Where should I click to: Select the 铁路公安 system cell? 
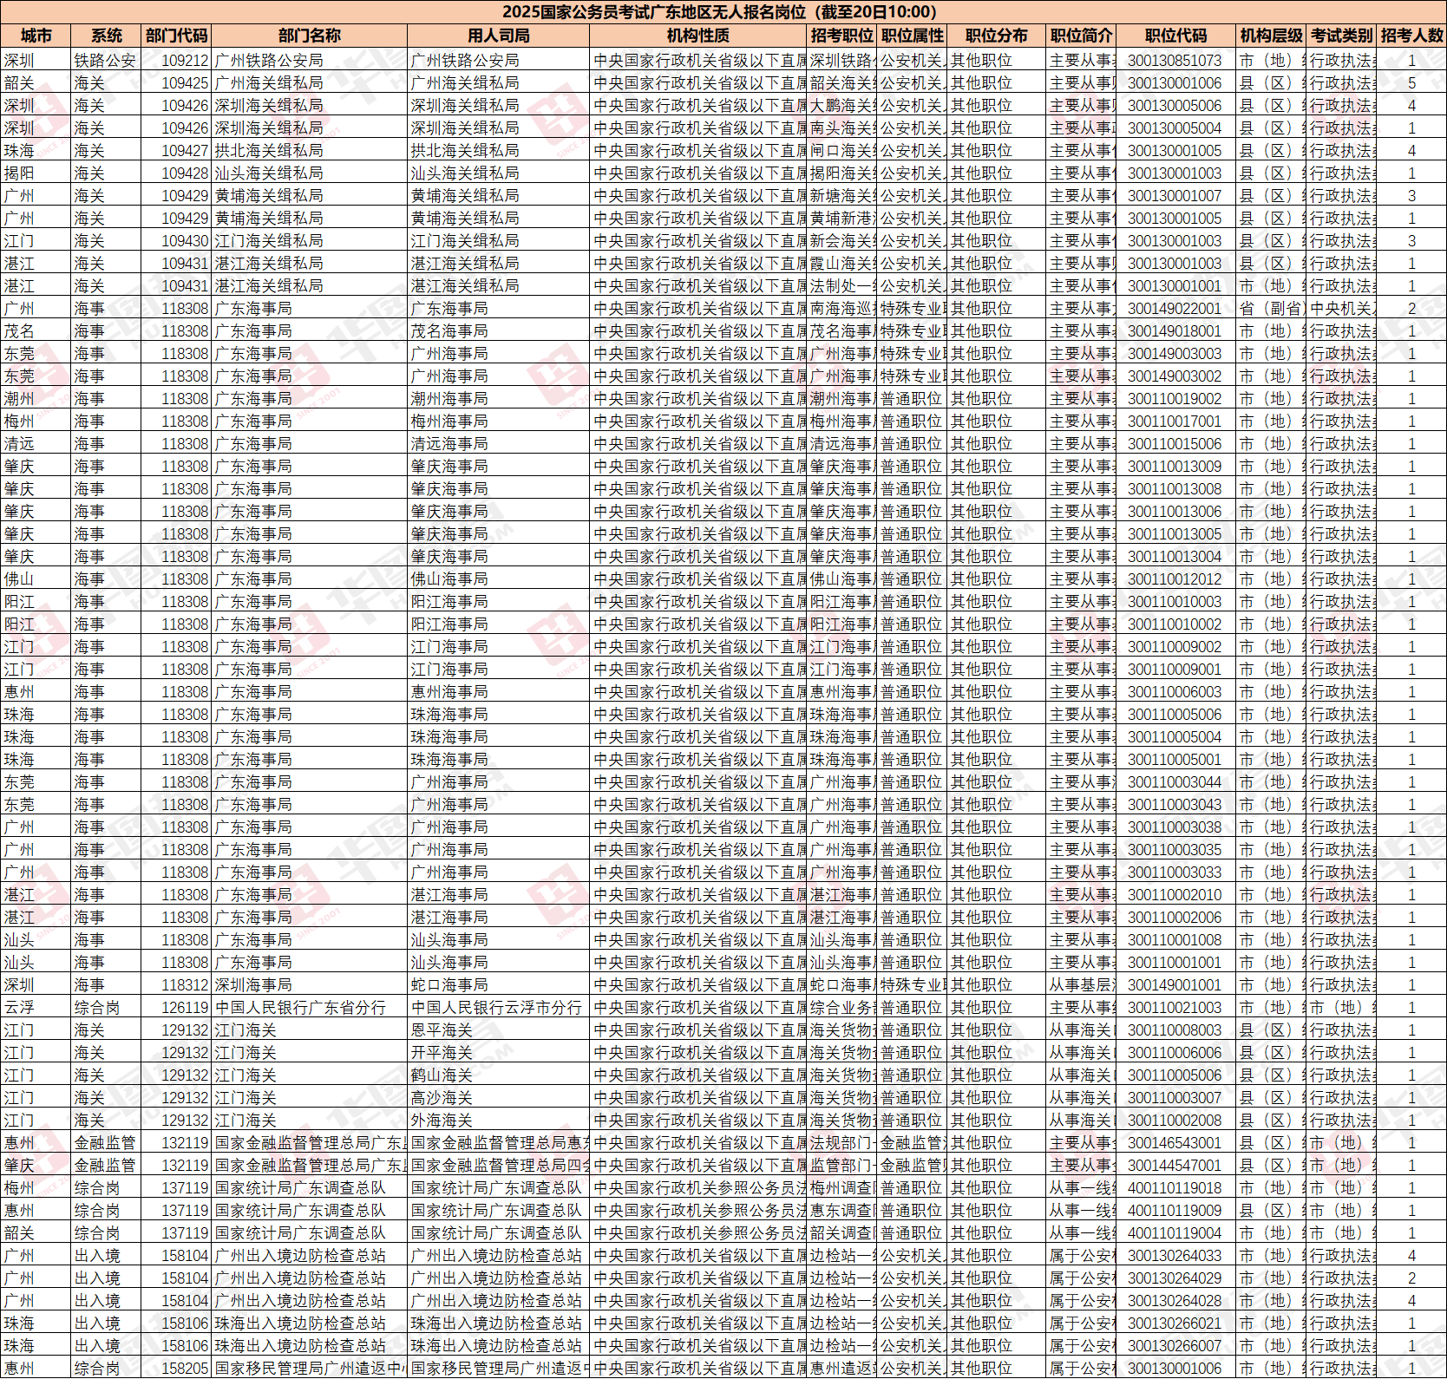tap(105, 61)
